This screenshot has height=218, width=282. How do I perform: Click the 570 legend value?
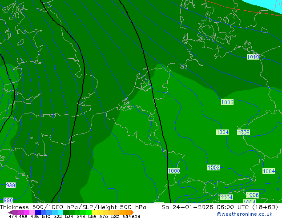tap(104, 216)
